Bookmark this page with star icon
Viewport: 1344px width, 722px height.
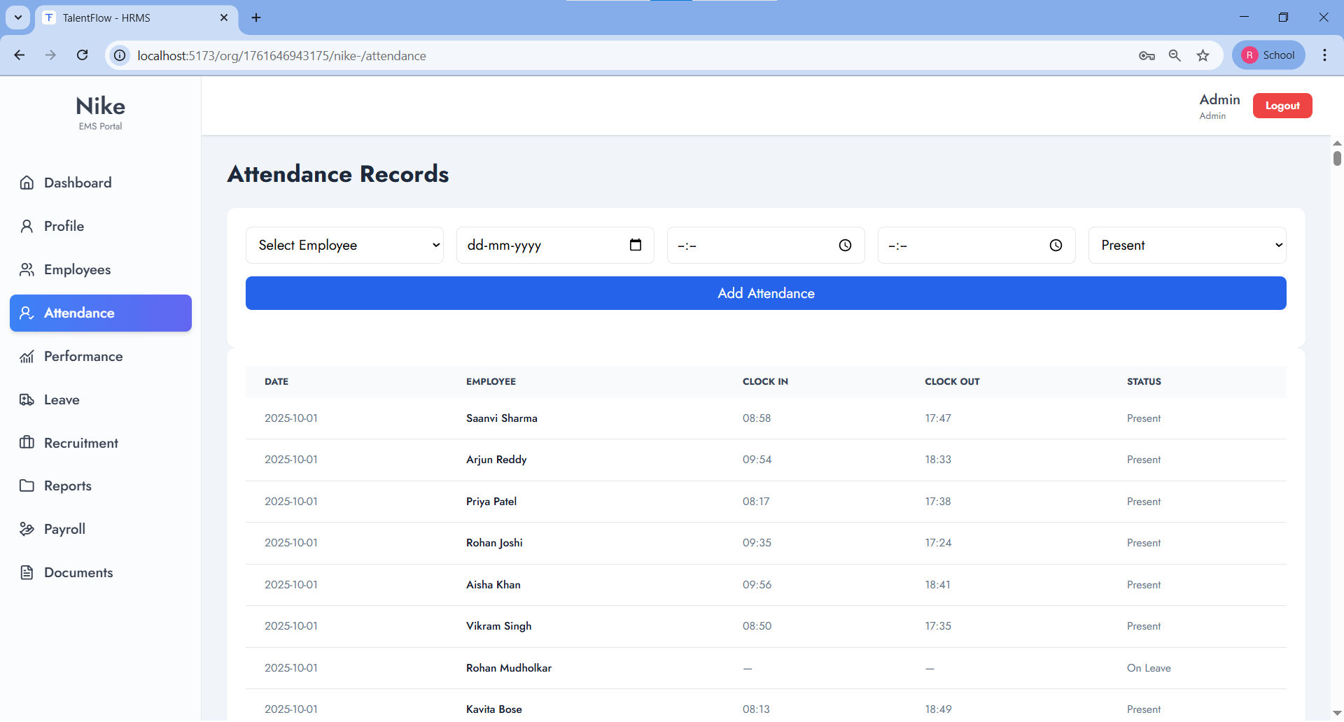click(1203, 55)
